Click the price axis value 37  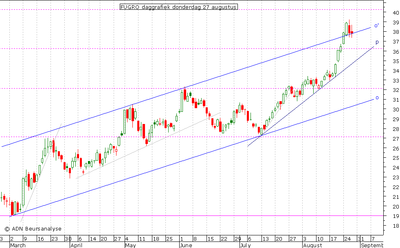396,42
